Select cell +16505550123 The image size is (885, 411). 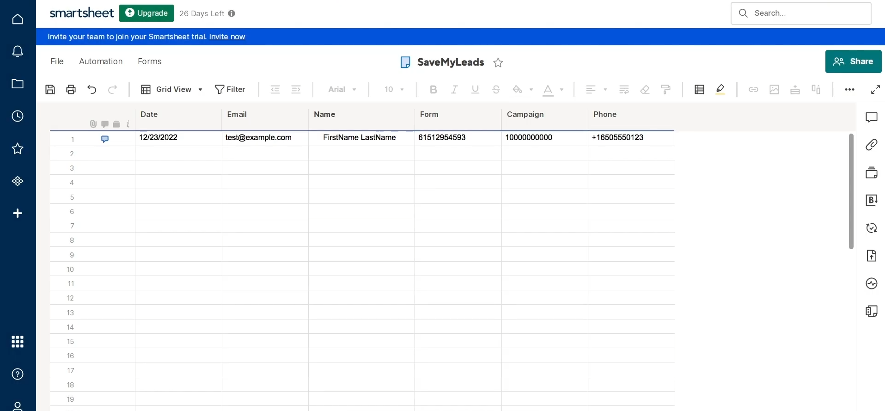coord(631,138)
